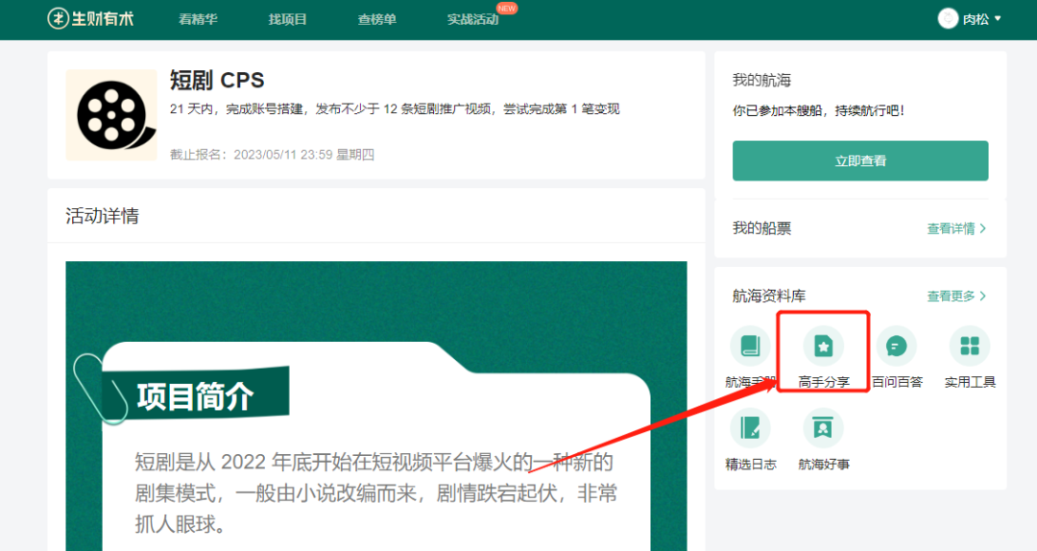Click the film reel 短剧 CPS thumbnail
The height and width of the screenshot is (551, 1037).
pos(111,115)
